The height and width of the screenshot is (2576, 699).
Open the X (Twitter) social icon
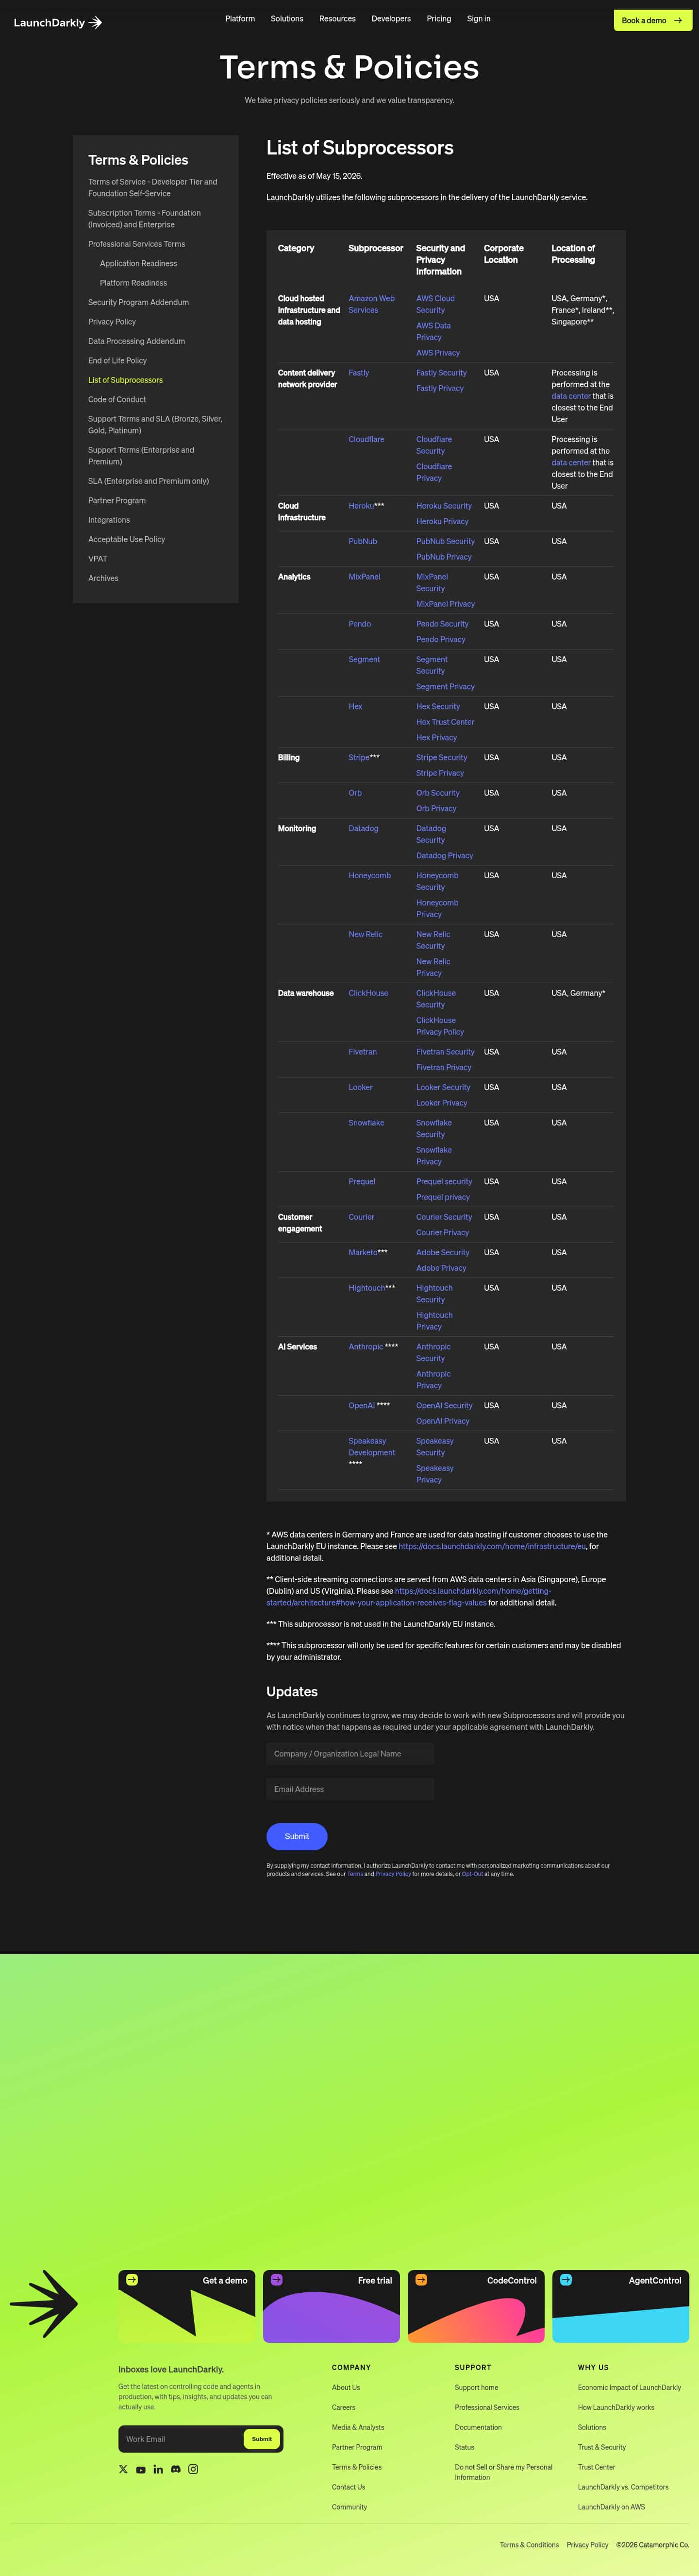pos(123,2469)
